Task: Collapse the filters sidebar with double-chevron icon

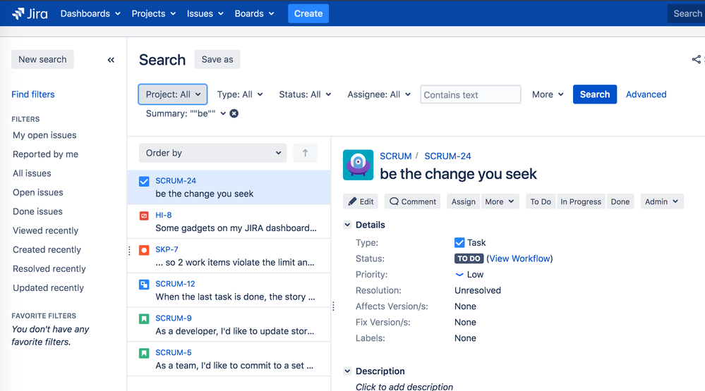Action: (111, 60)
